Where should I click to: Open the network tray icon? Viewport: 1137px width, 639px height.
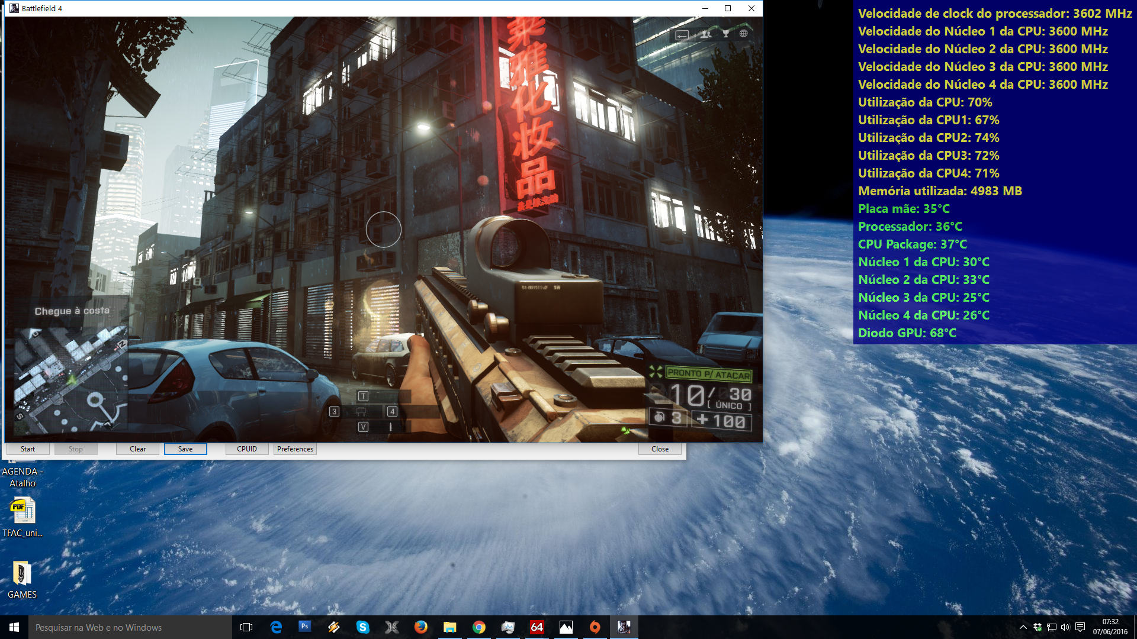point(1052,627)
